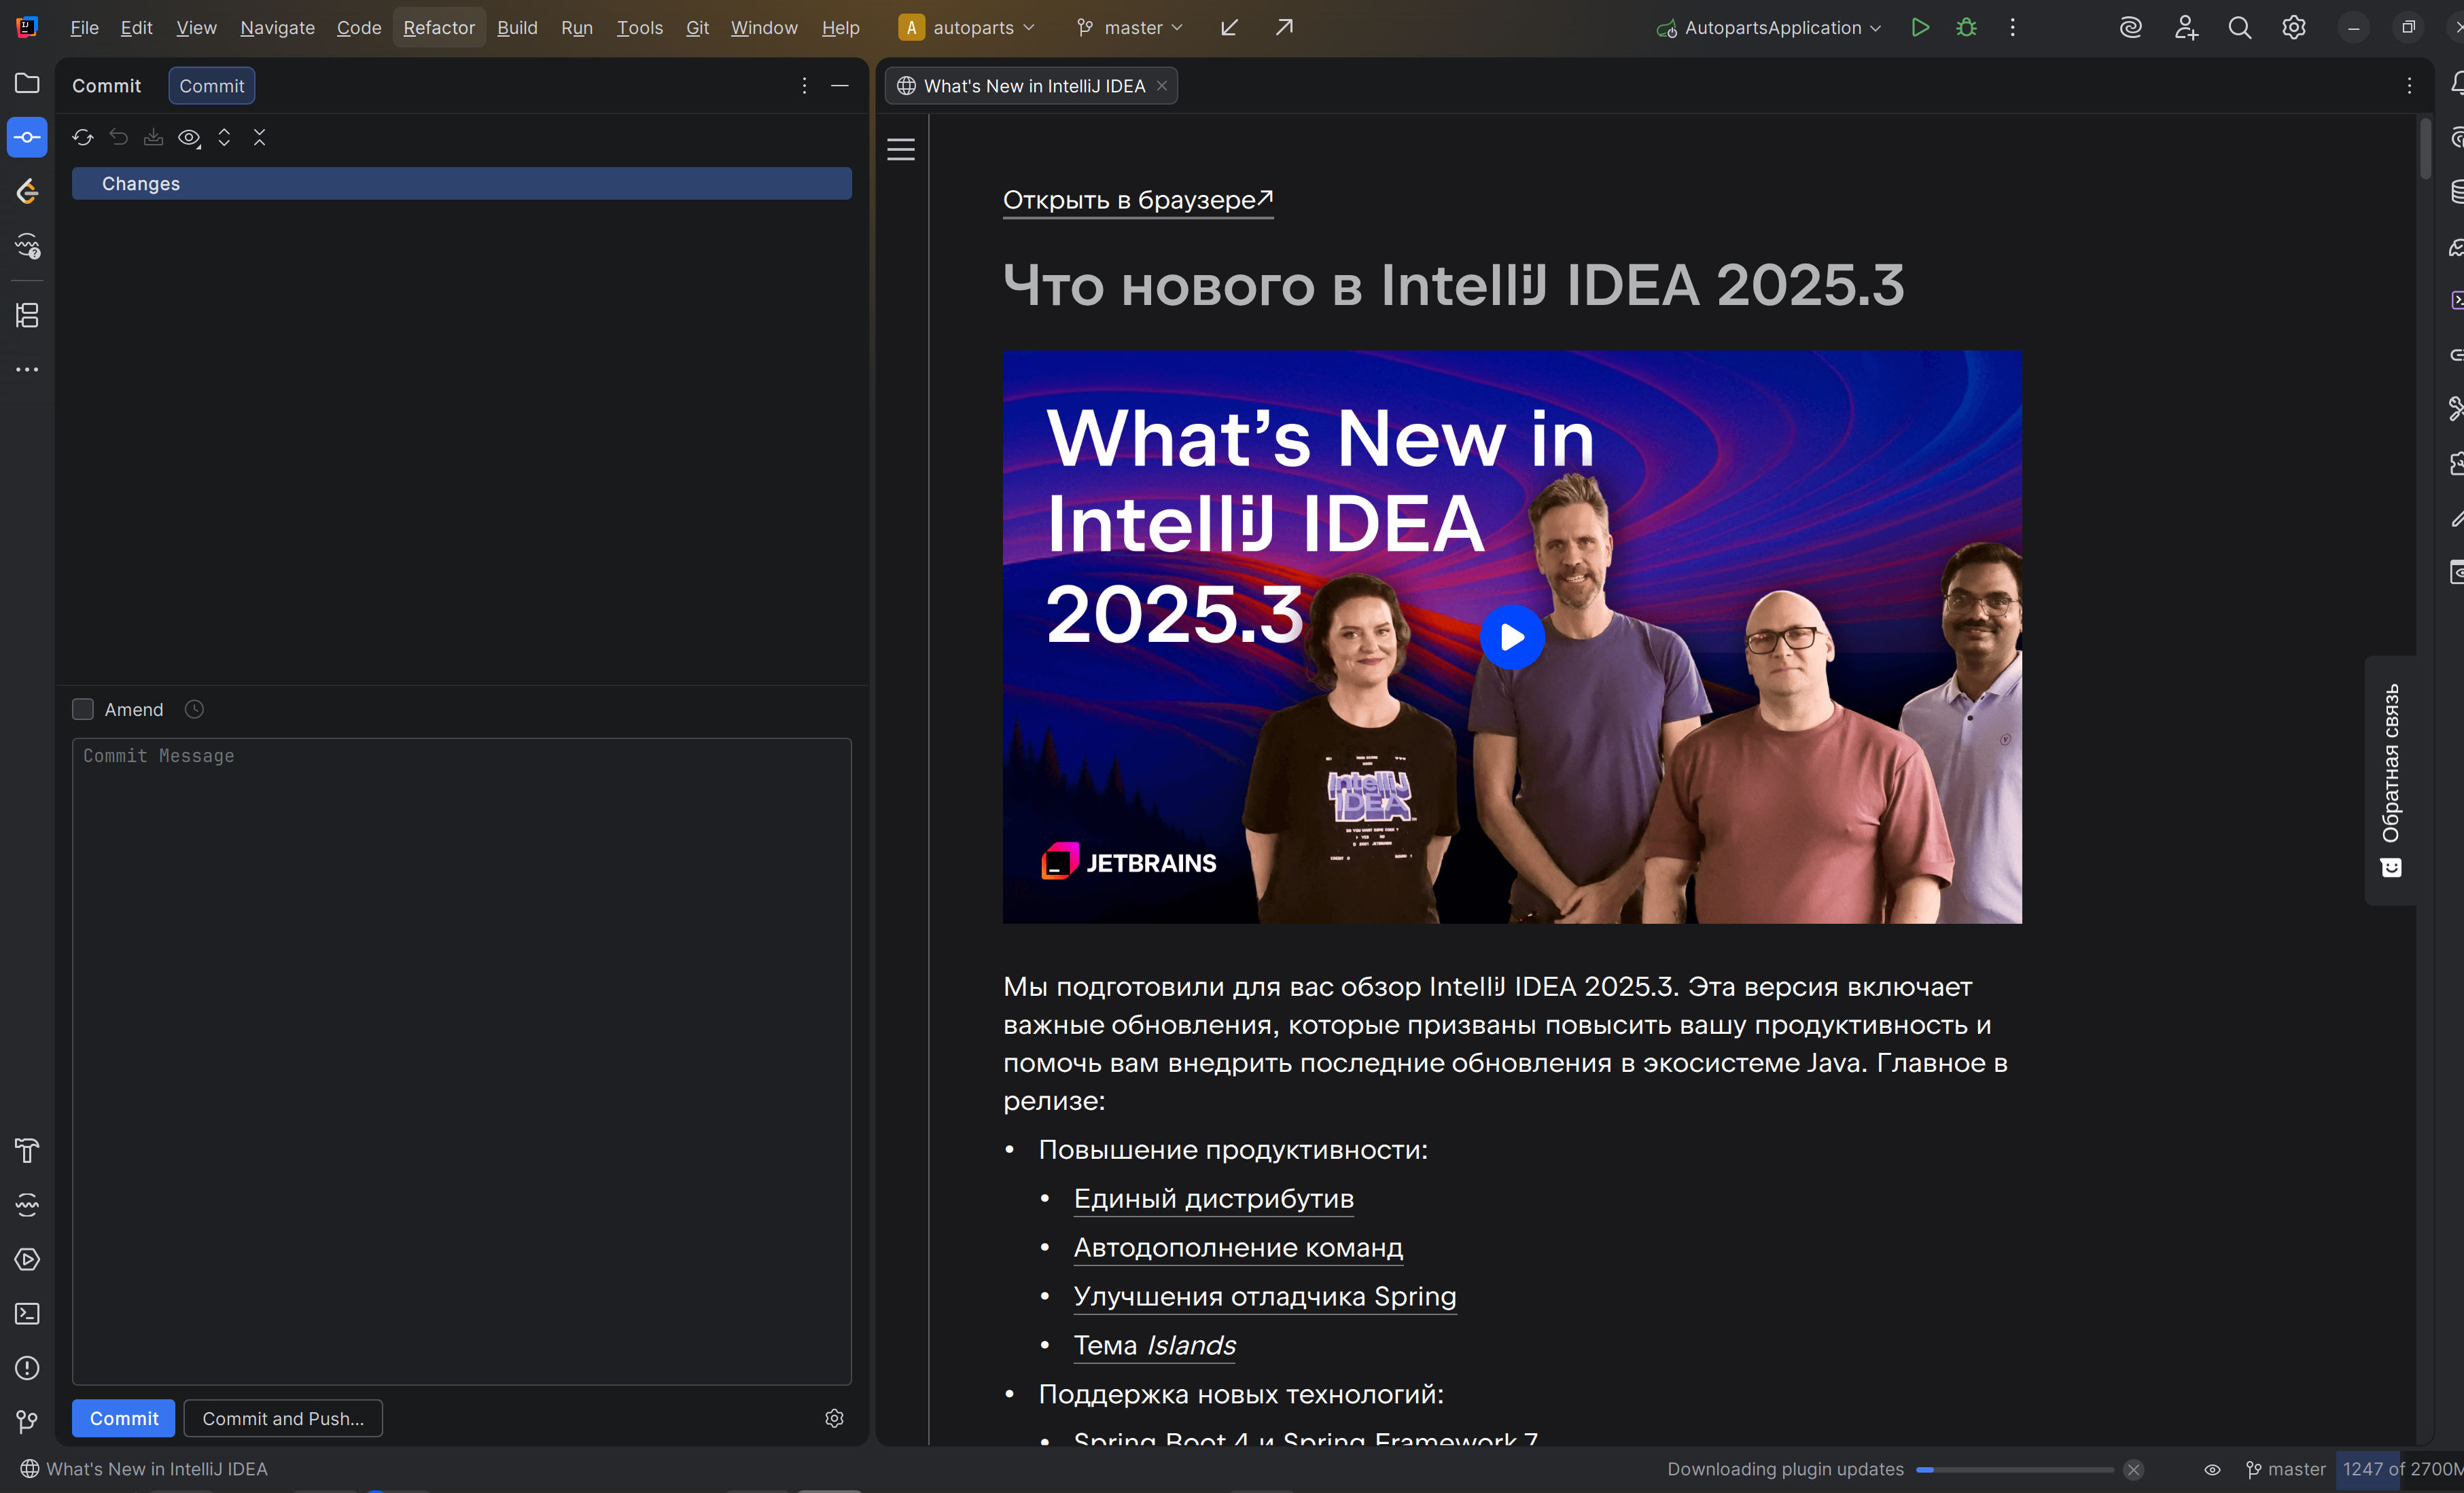This screenshot has width=2464, height=1493.
Task: Open the eye view options in Commit toolbar
Action: [x=189, y=137]
